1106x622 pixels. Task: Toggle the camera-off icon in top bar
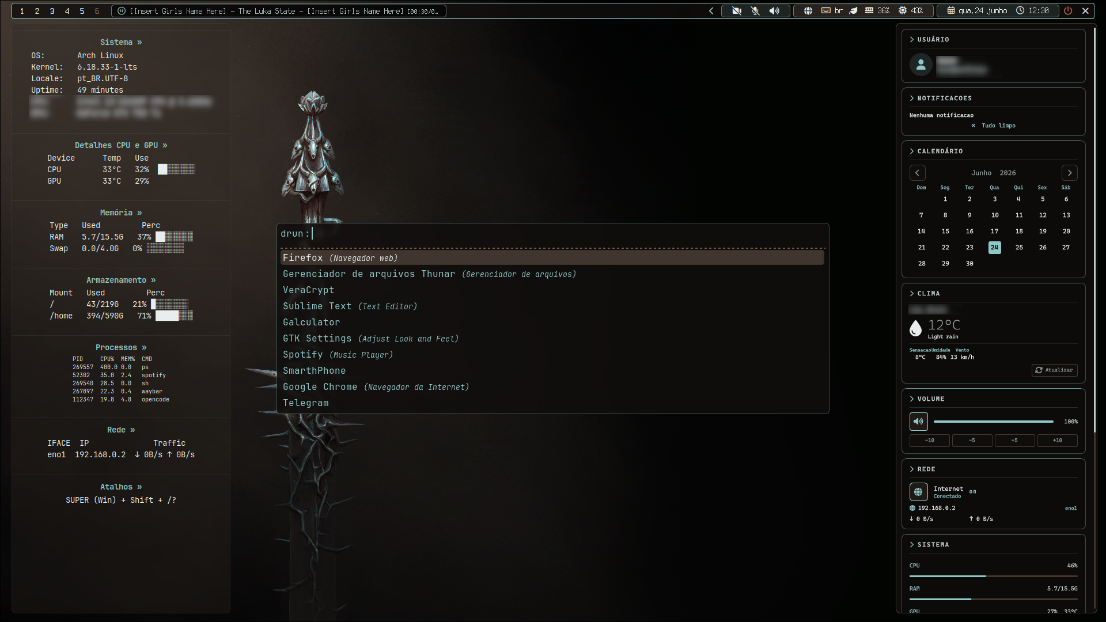coord(736,11)
